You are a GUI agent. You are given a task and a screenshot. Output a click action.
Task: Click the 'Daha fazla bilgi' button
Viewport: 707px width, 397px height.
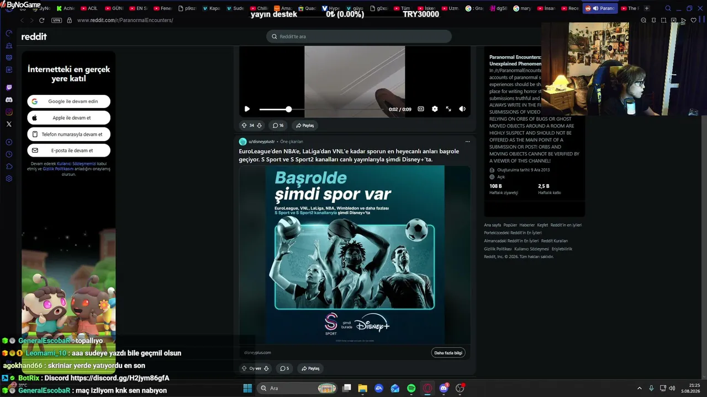(448, 353)
